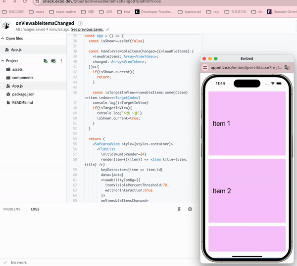Close the logs panel with X icon
Viewport: 297px width, 266px height.
190,209
